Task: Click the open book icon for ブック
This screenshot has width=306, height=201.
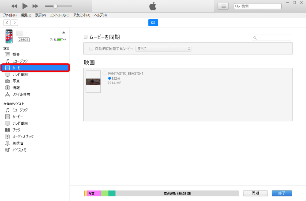Action: (x=7, y=130)
